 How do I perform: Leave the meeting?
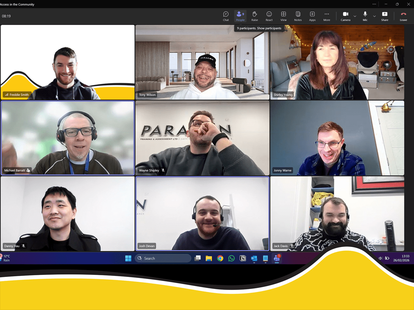[403, 16]
